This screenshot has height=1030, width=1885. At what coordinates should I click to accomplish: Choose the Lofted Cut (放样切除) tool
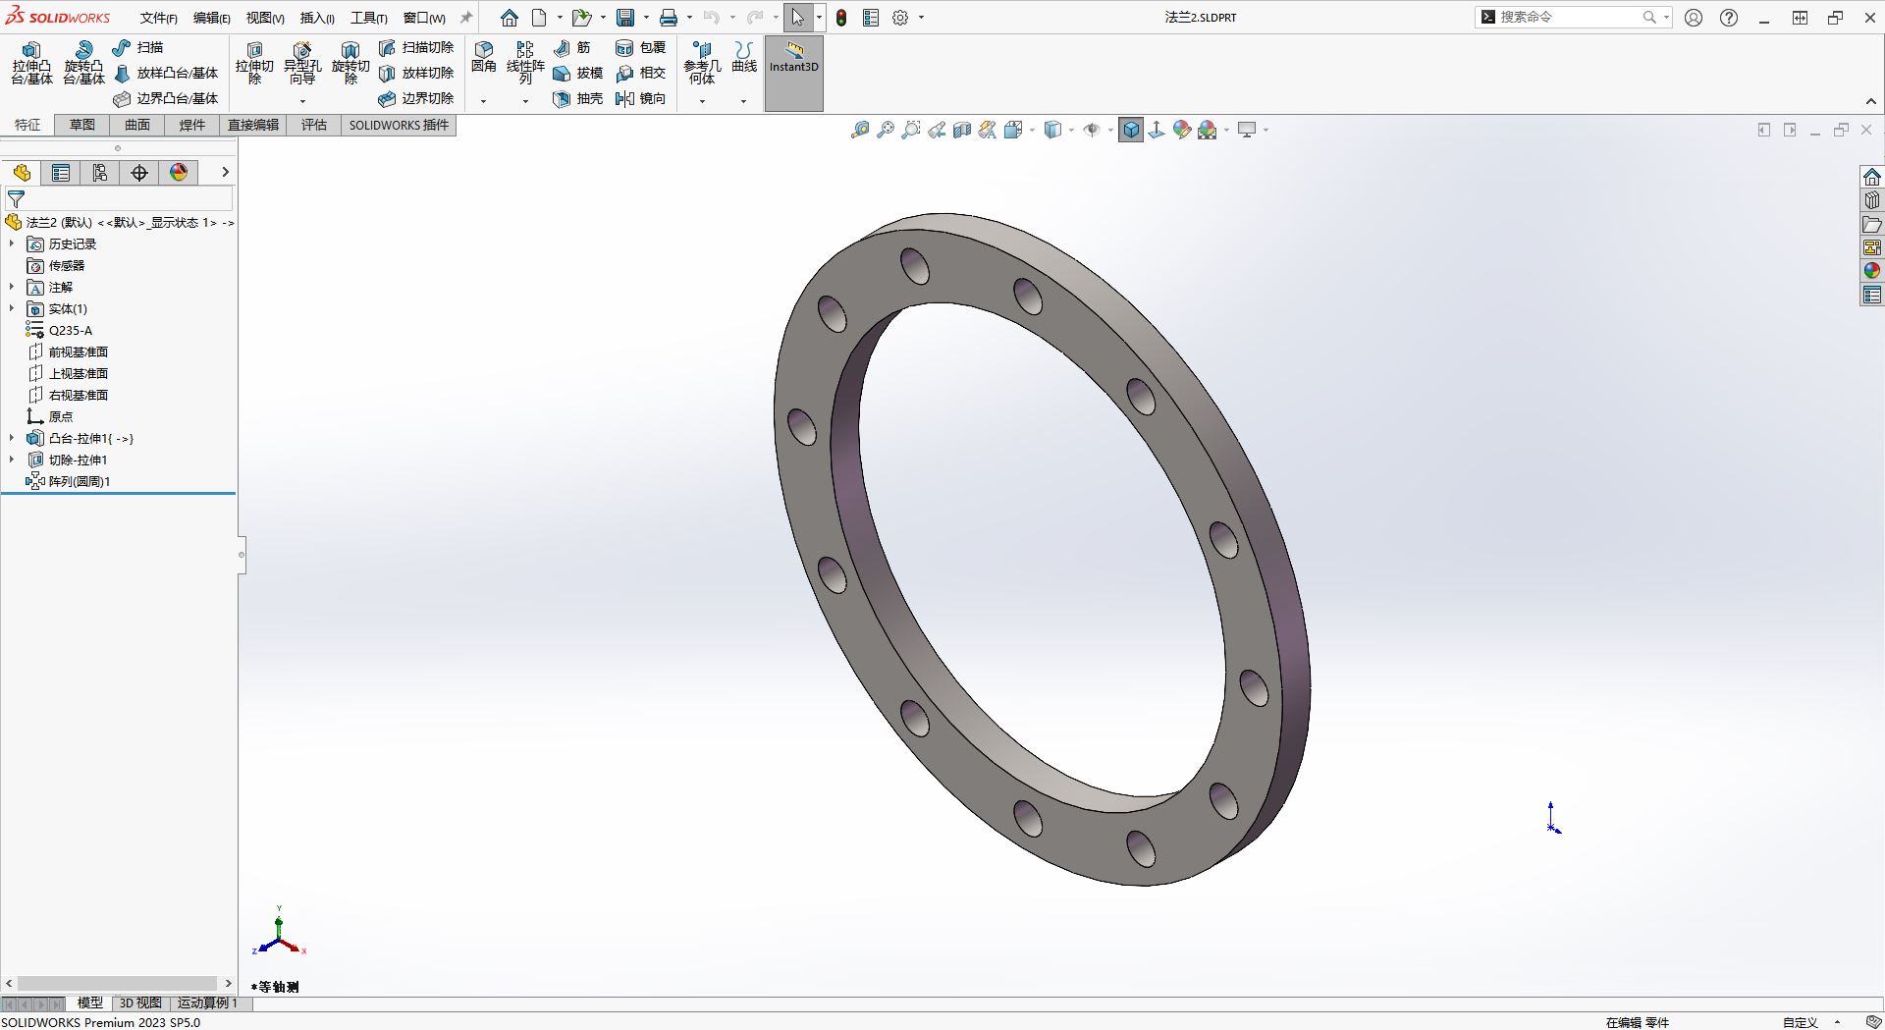[x=416, y=73]
